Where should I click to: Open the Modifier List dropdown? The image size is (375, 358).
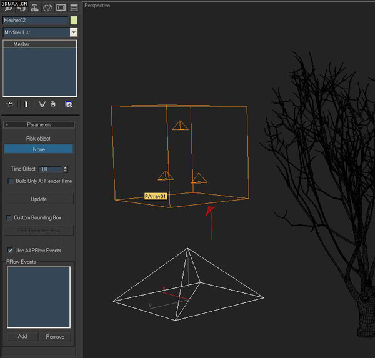(x=73, y=32)
